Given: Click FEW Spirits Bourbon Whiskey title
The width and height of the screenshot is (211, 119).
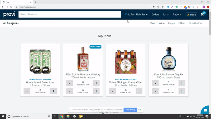Looking at the screenshot, I should [x=83, y=75].
